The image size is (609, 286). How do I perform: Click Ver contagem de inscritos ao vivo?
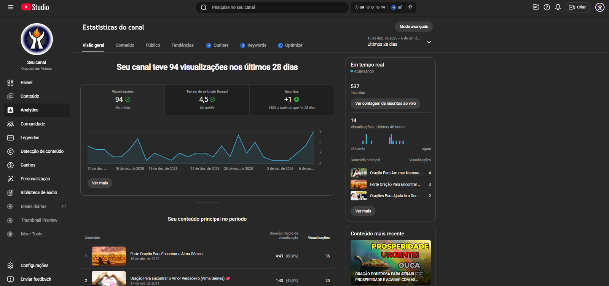(x=385, y=104)
